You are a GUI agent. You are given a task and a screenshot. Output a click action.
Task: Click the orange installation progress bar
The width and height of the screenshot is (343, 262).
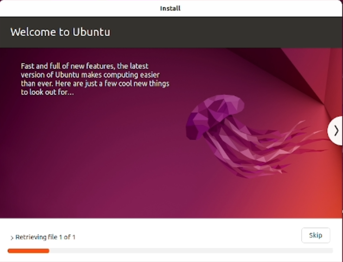170,251
